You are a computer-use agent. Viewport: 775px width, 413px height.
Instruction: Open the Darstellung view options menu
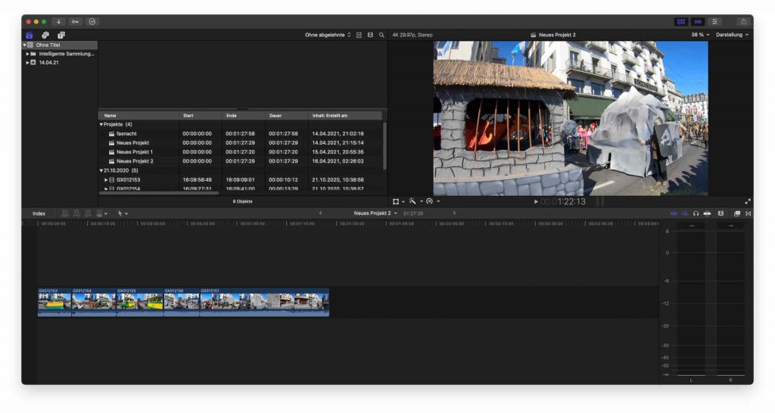pyautogui.click(x=732, y=35)
